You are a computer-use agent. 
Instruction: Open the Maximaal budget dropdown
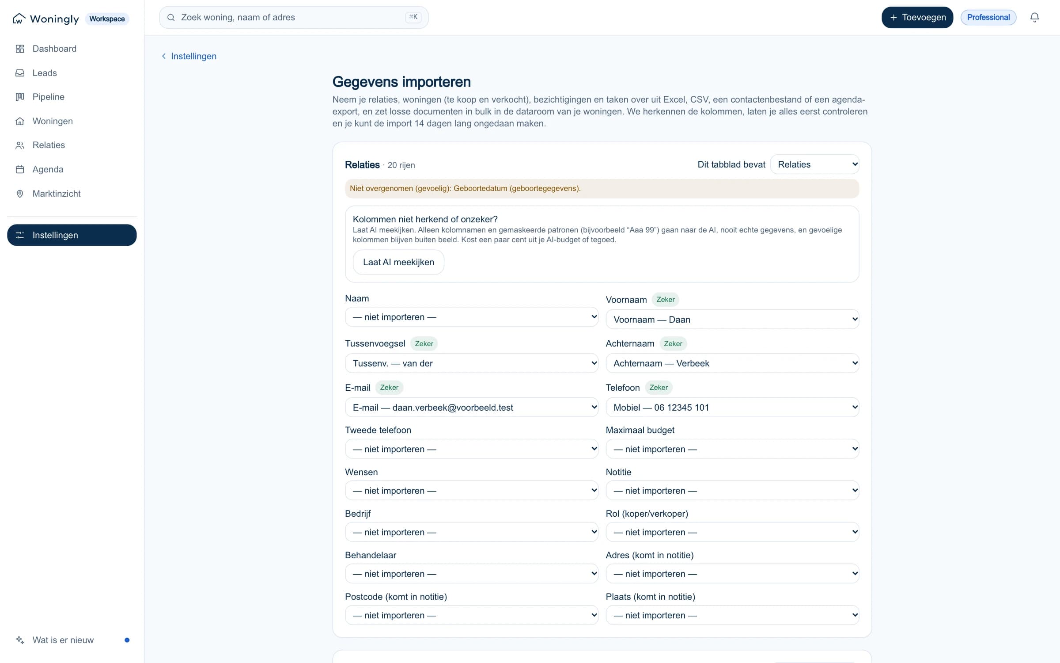[x=732, y=449]
